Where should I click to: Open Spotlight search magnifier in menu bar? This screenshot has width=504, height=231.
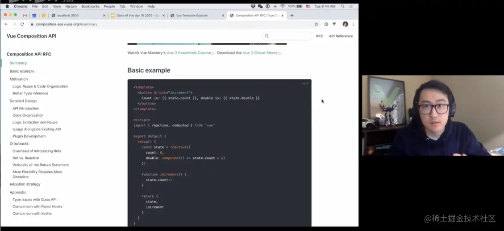[x=342, y=6]
